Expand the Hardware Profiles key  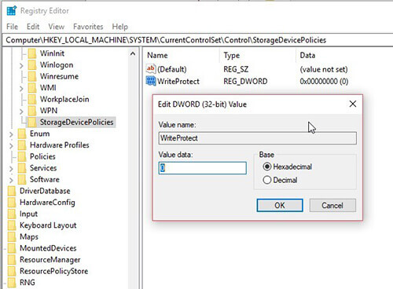click(x=11, y=146)
